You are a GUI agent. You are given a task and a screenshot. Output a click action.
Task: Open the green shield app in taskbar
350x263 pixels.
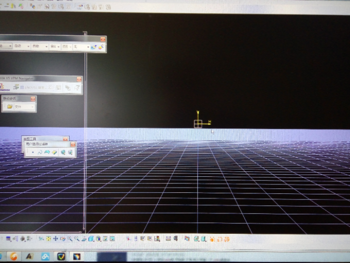point(61,256)
